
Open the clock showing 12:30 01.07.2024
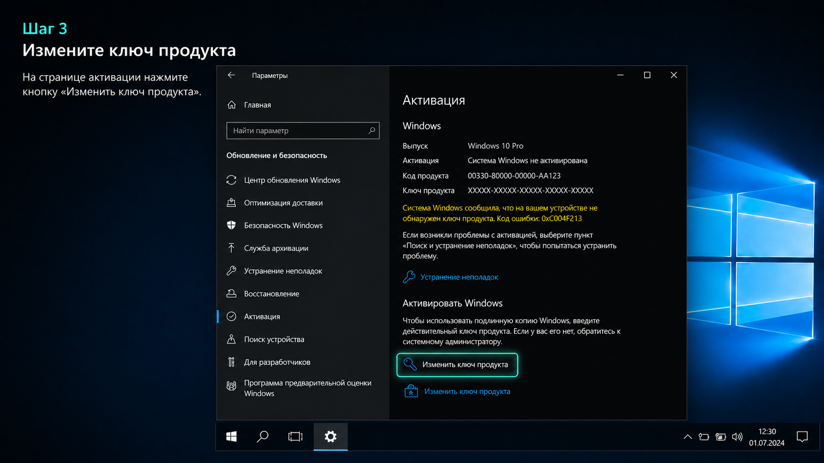coord(767,437)
